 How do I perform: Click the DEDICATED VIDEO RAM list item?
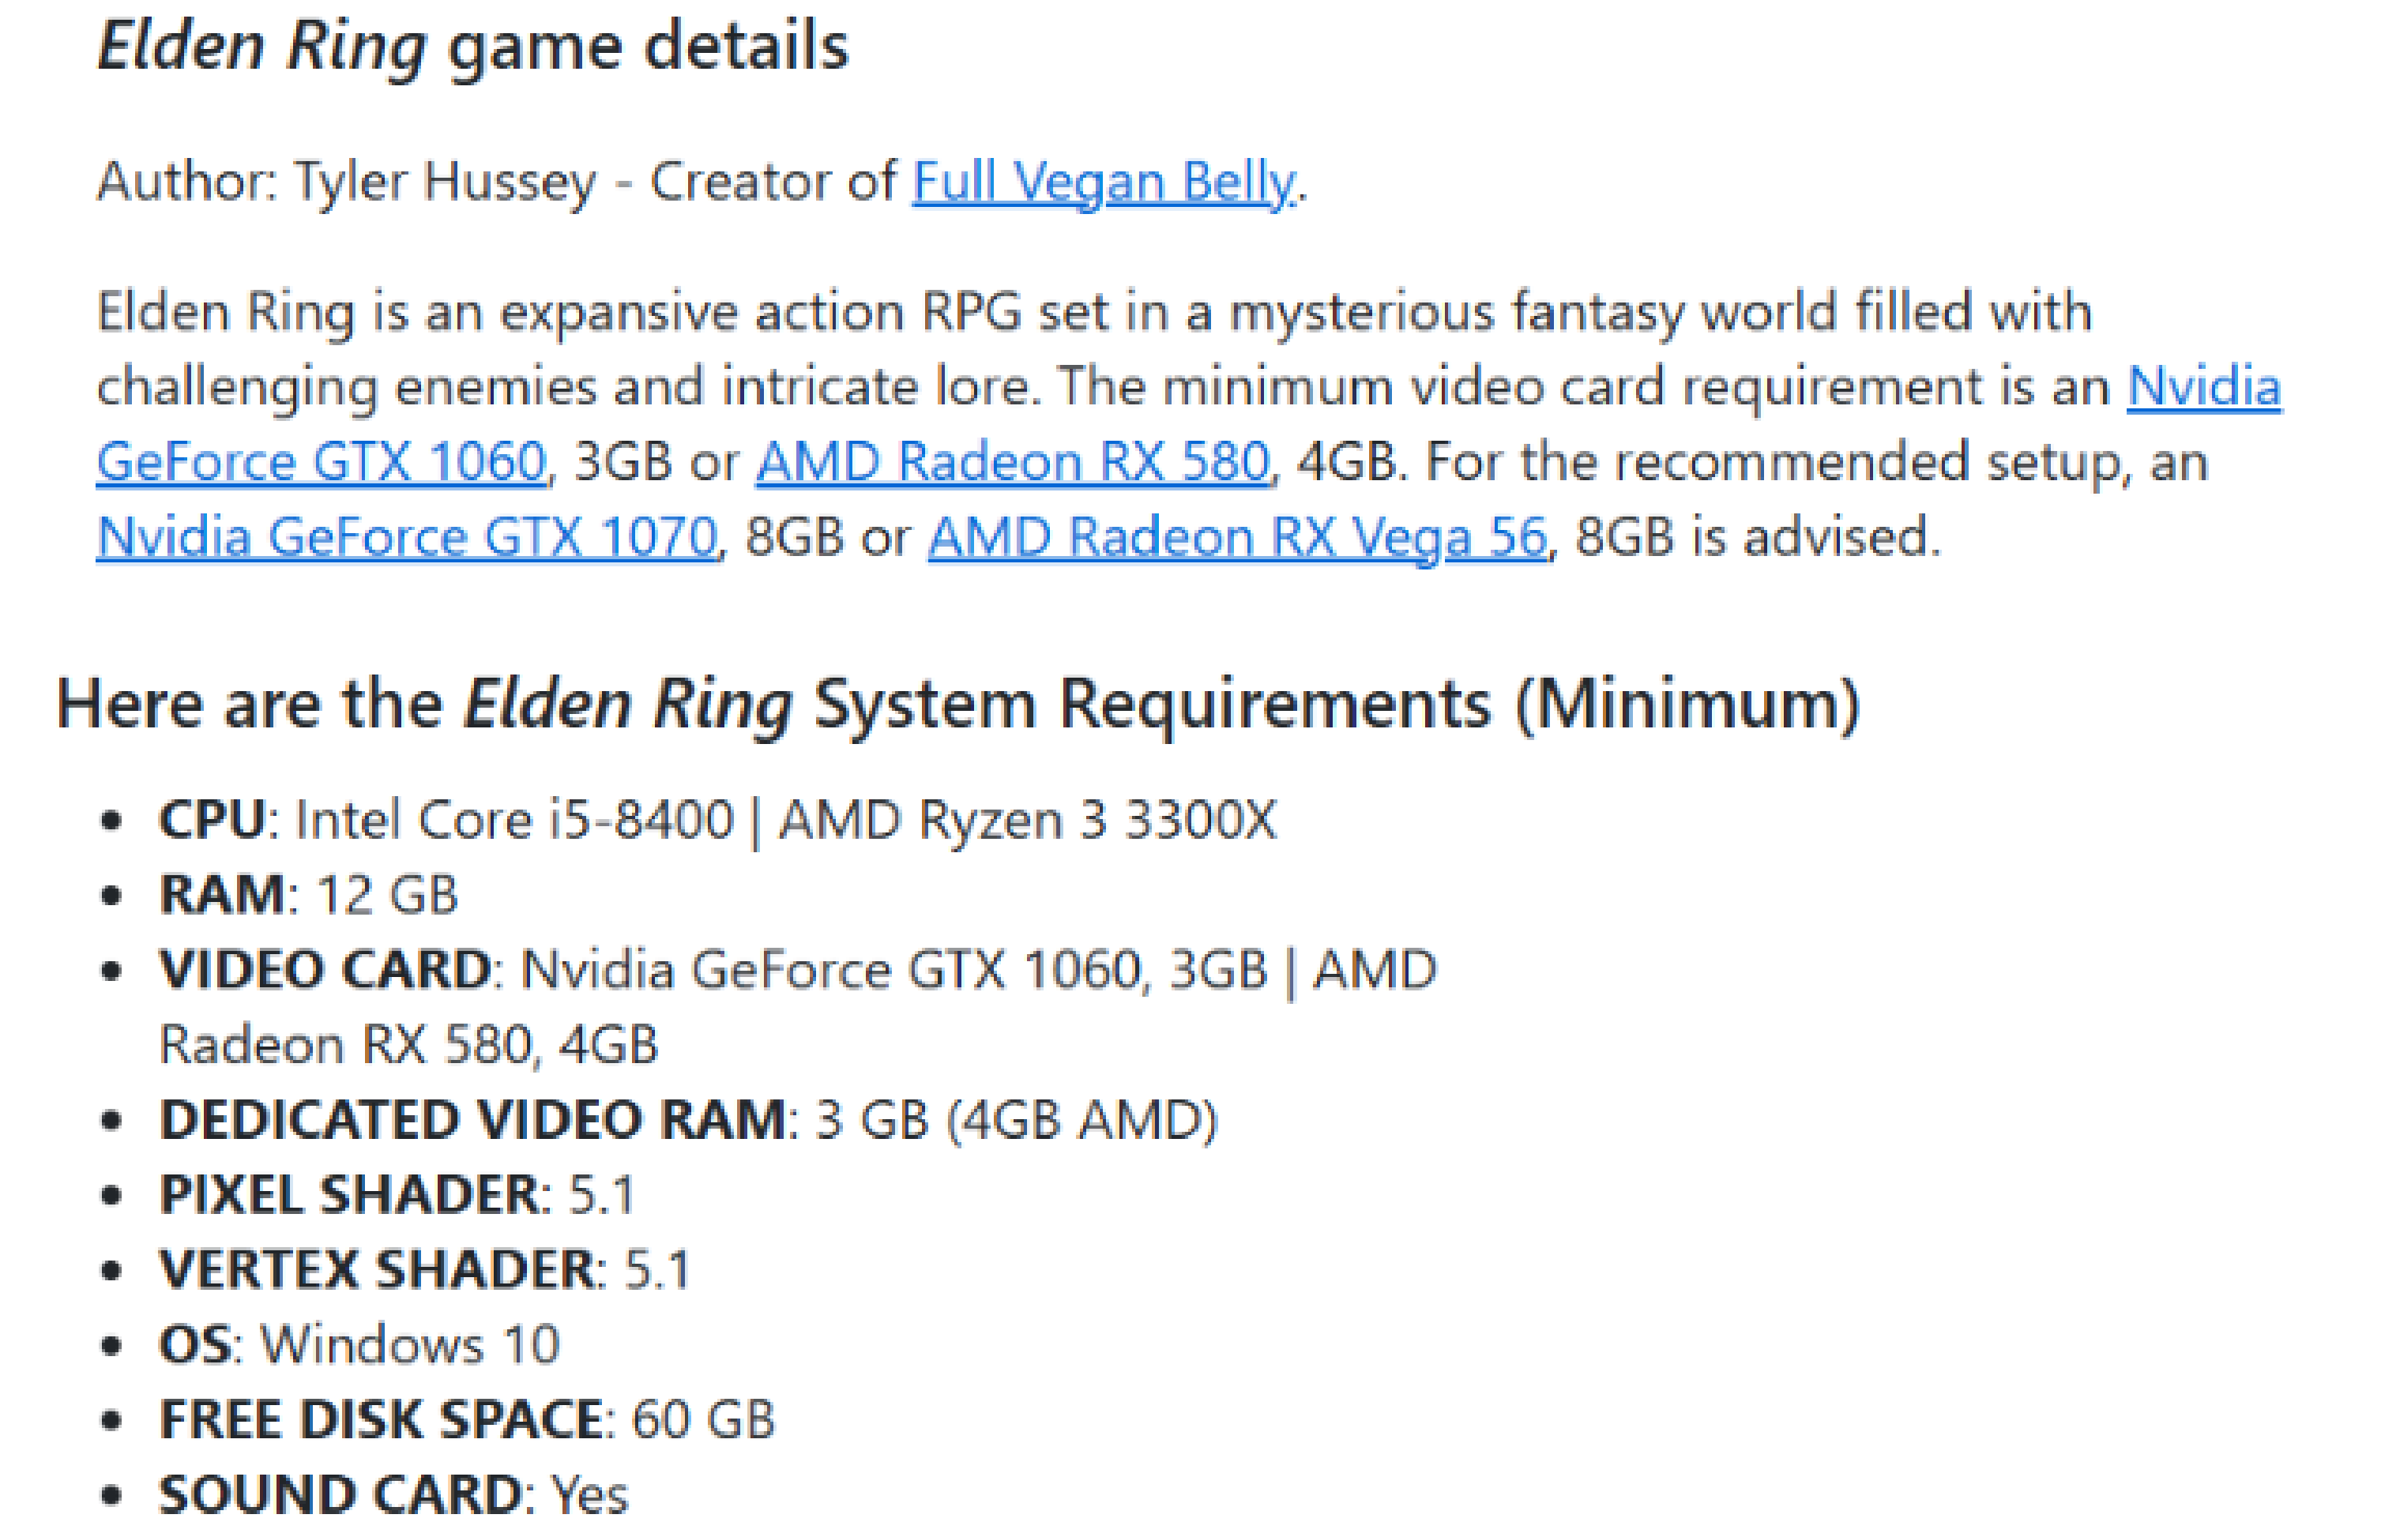click(689, 1120)
